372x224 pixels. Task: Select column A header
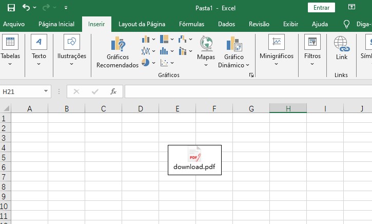[29, 108]
